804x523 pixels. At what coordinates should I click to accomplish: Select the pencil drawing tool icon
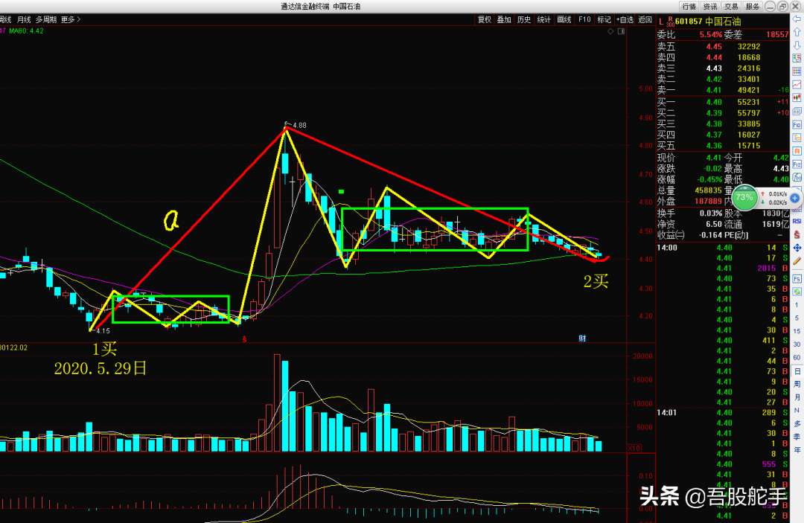click(797, 261)
